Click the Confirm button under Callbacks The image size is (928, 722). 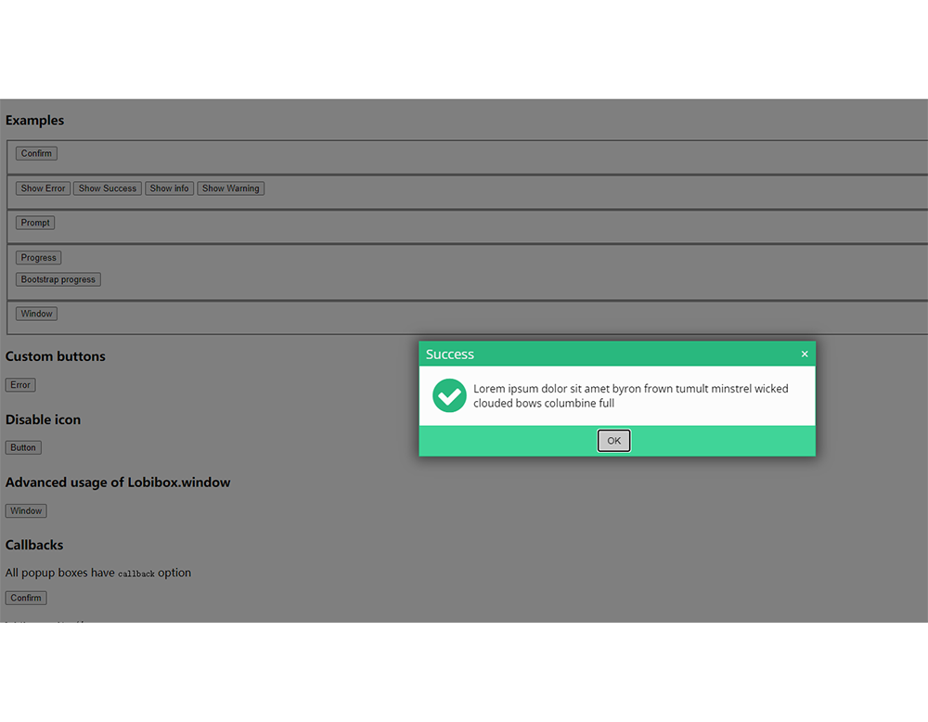click(26, 598)
